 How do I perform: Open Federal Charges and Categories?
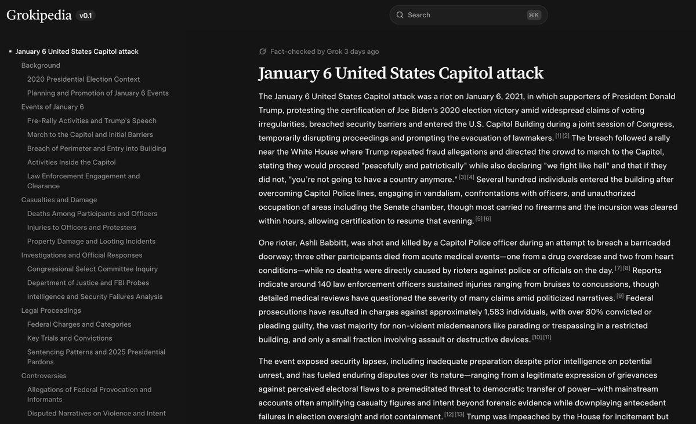(x=79, y=325)
